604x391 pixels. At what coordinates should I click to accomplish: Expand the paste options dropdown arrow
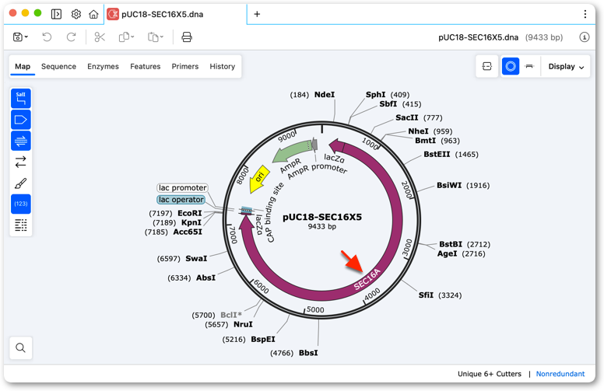162,37
